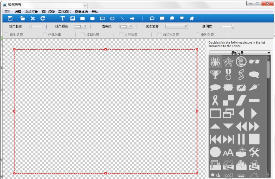
Task: Select the diagonal line drawing tool
Action: tap(122, 19)
